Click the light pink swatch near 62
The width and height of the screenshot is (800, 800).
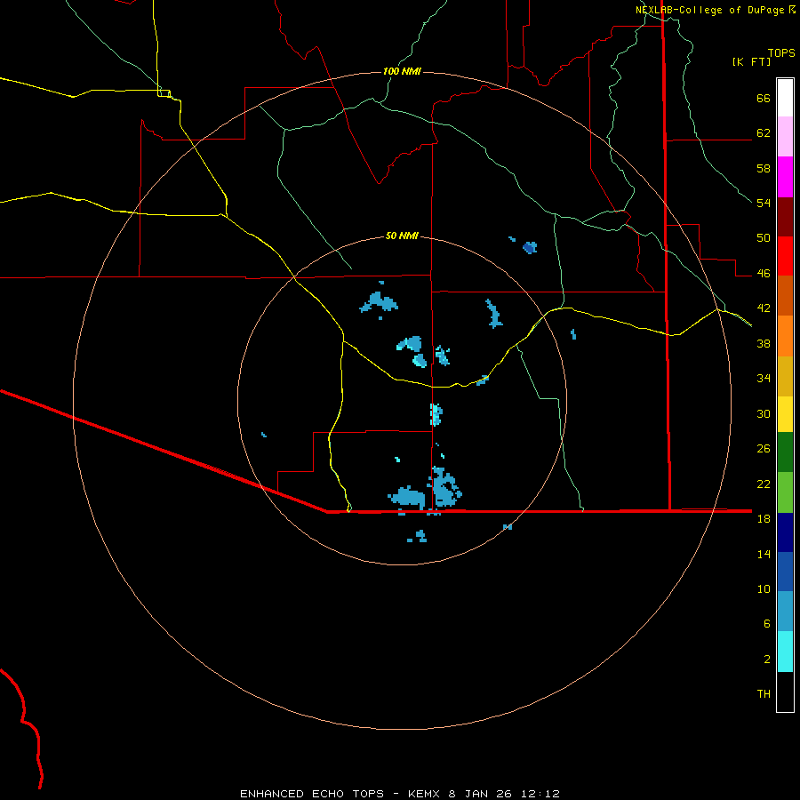coord(785,136)
